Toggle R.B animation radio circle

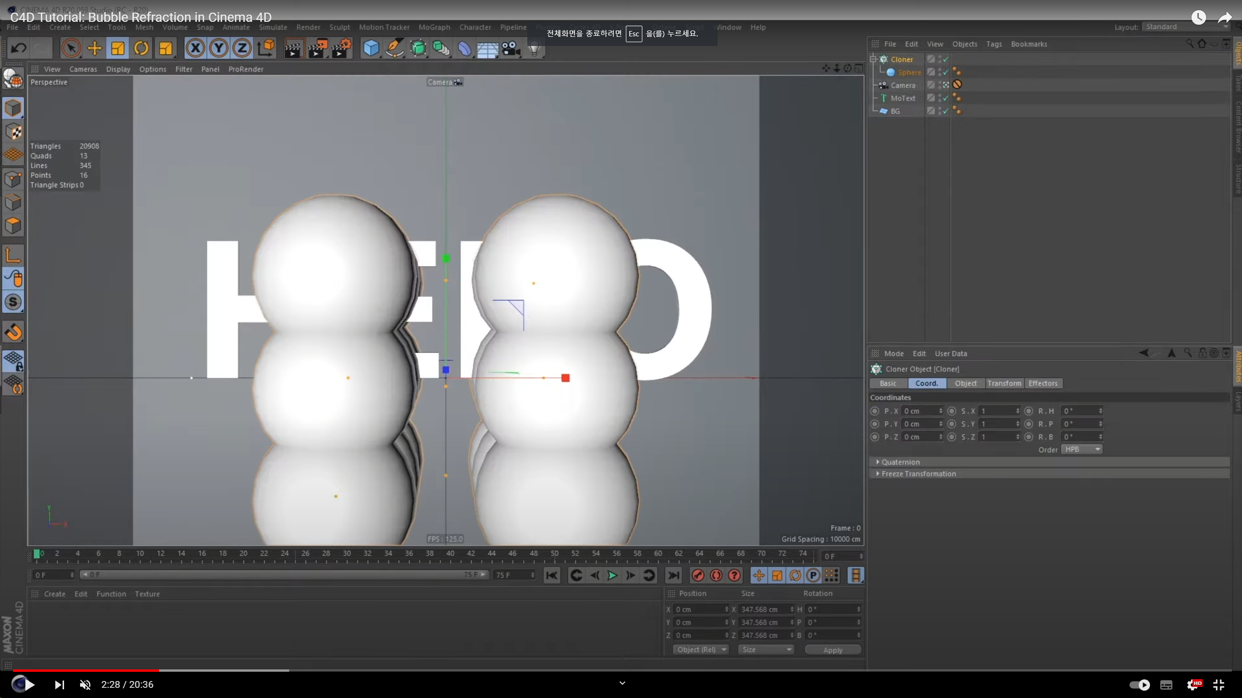pyautogui.click(x=1029, y=437)
